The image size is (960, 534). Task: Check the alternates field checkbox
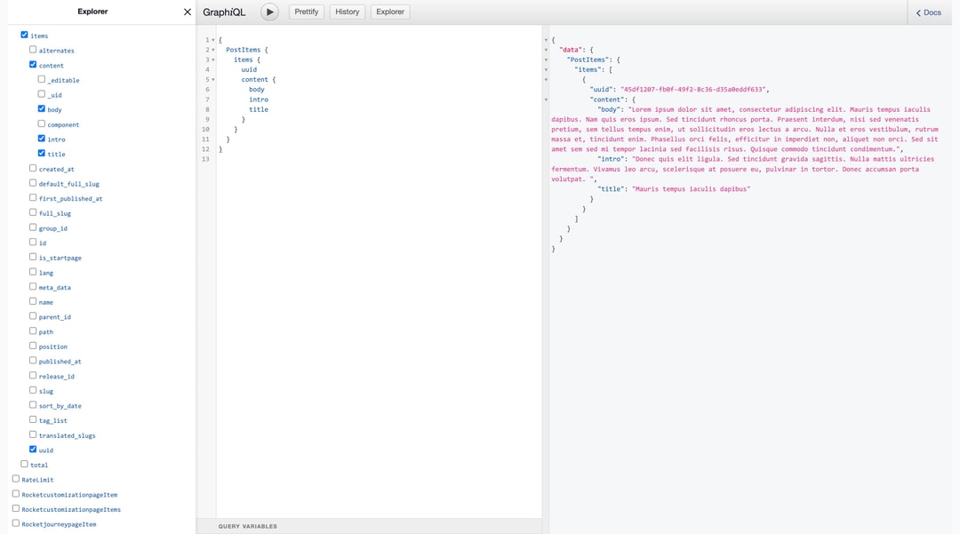[x=33, y=50]
